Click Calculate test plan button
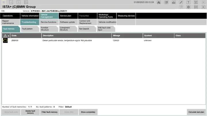The width and height of the screenshot is (207, 116). (x=196, y=112)
